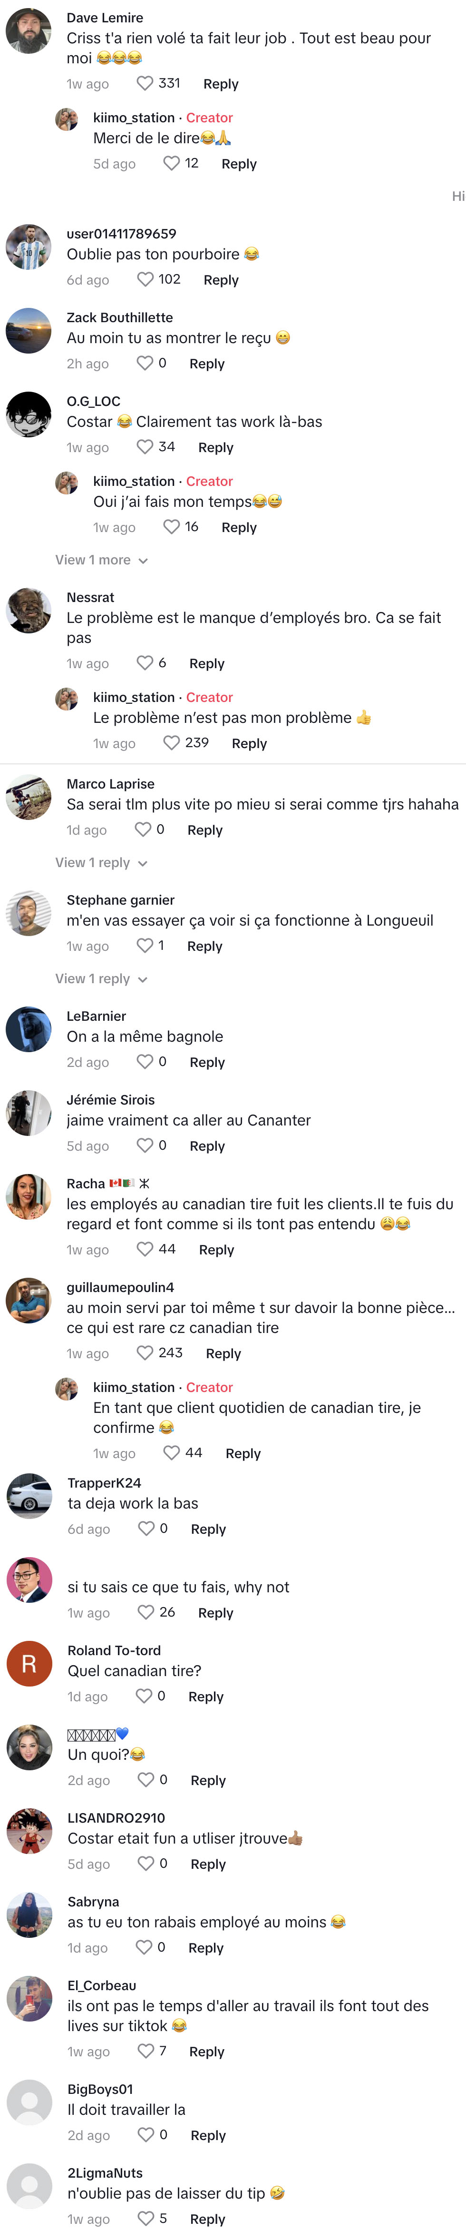Viewport: 466px width, 2230px height.
Task: Open Dave Lemire's profile picture
Action: click(29, 31)
